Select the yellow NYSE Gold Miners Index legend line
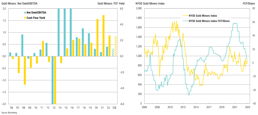The width and height of the screenshot is (258, 115). click(185, 16)
